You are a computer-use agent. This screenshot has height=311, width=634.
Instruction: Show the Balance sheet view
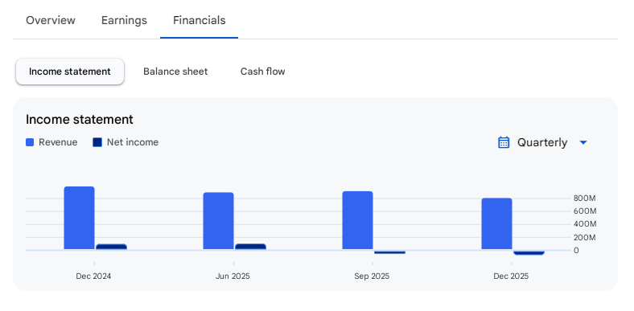click(x=175, y=72)
